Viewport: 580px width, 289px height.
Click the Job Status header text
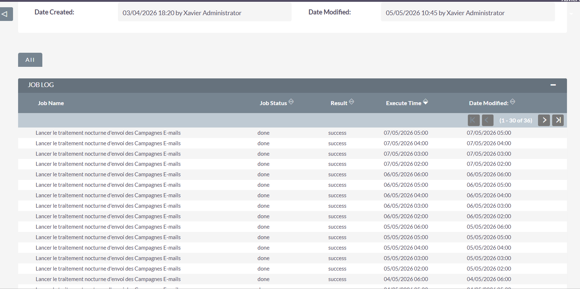273,103
